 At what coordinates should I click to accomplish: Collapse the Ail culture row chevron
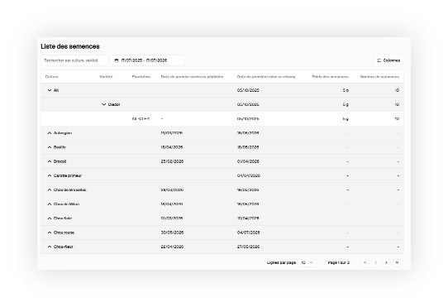49,90
